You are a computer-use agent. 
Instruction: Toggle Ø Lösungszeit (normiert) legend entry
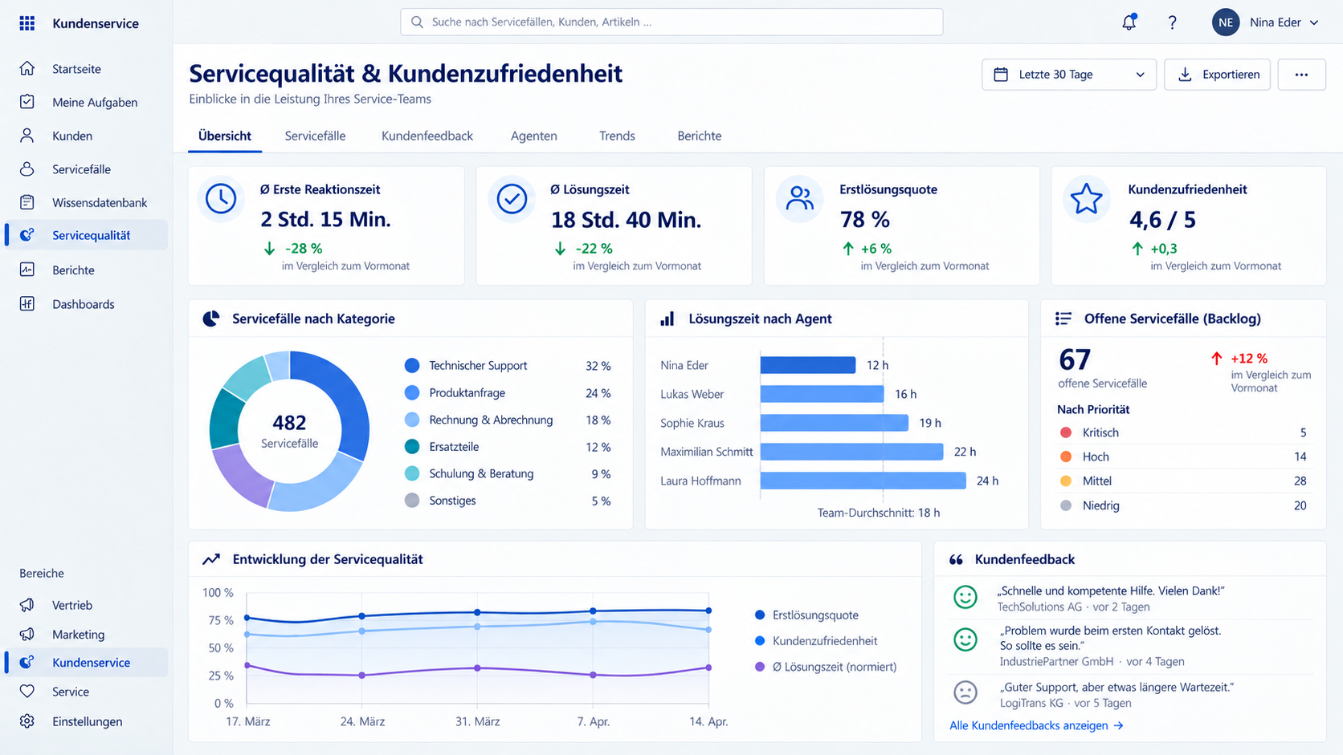click(826, 667)
